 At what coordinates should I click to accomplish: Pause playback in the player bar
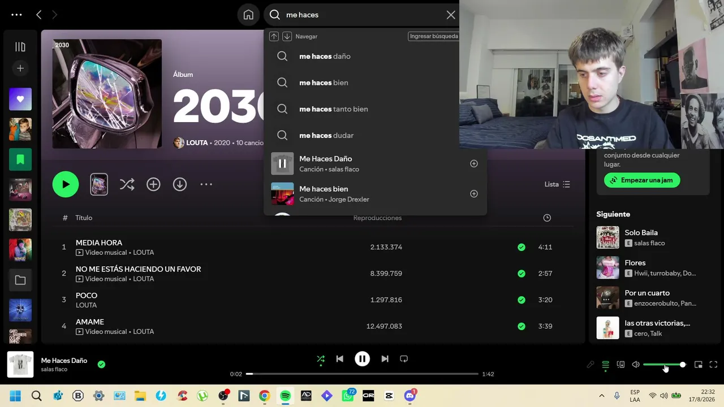click(362, 359)
